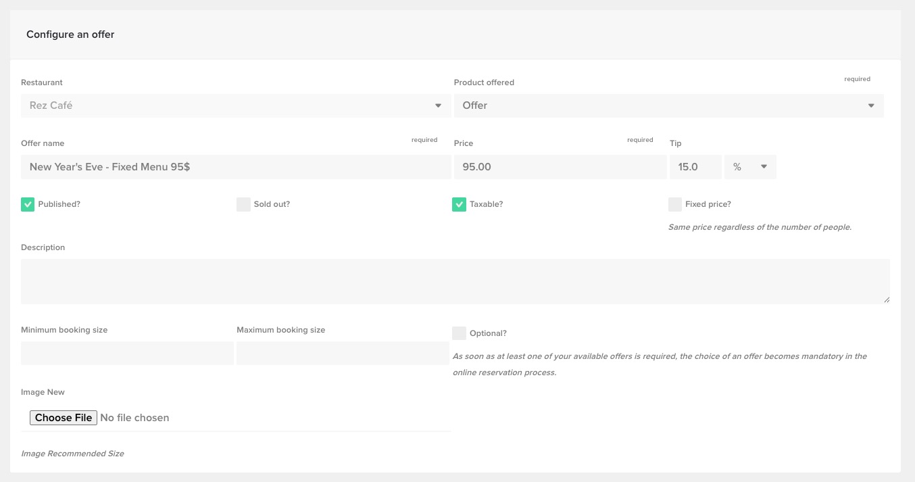This screenshot has width=915, height=482.
Task: Click the 'No file chosen' text
Action: (134, 418)
